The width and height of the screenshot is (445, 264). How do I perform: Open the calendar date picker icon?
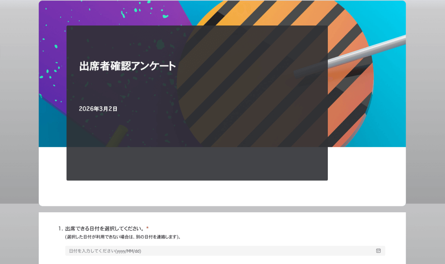[x=378, y=251]
